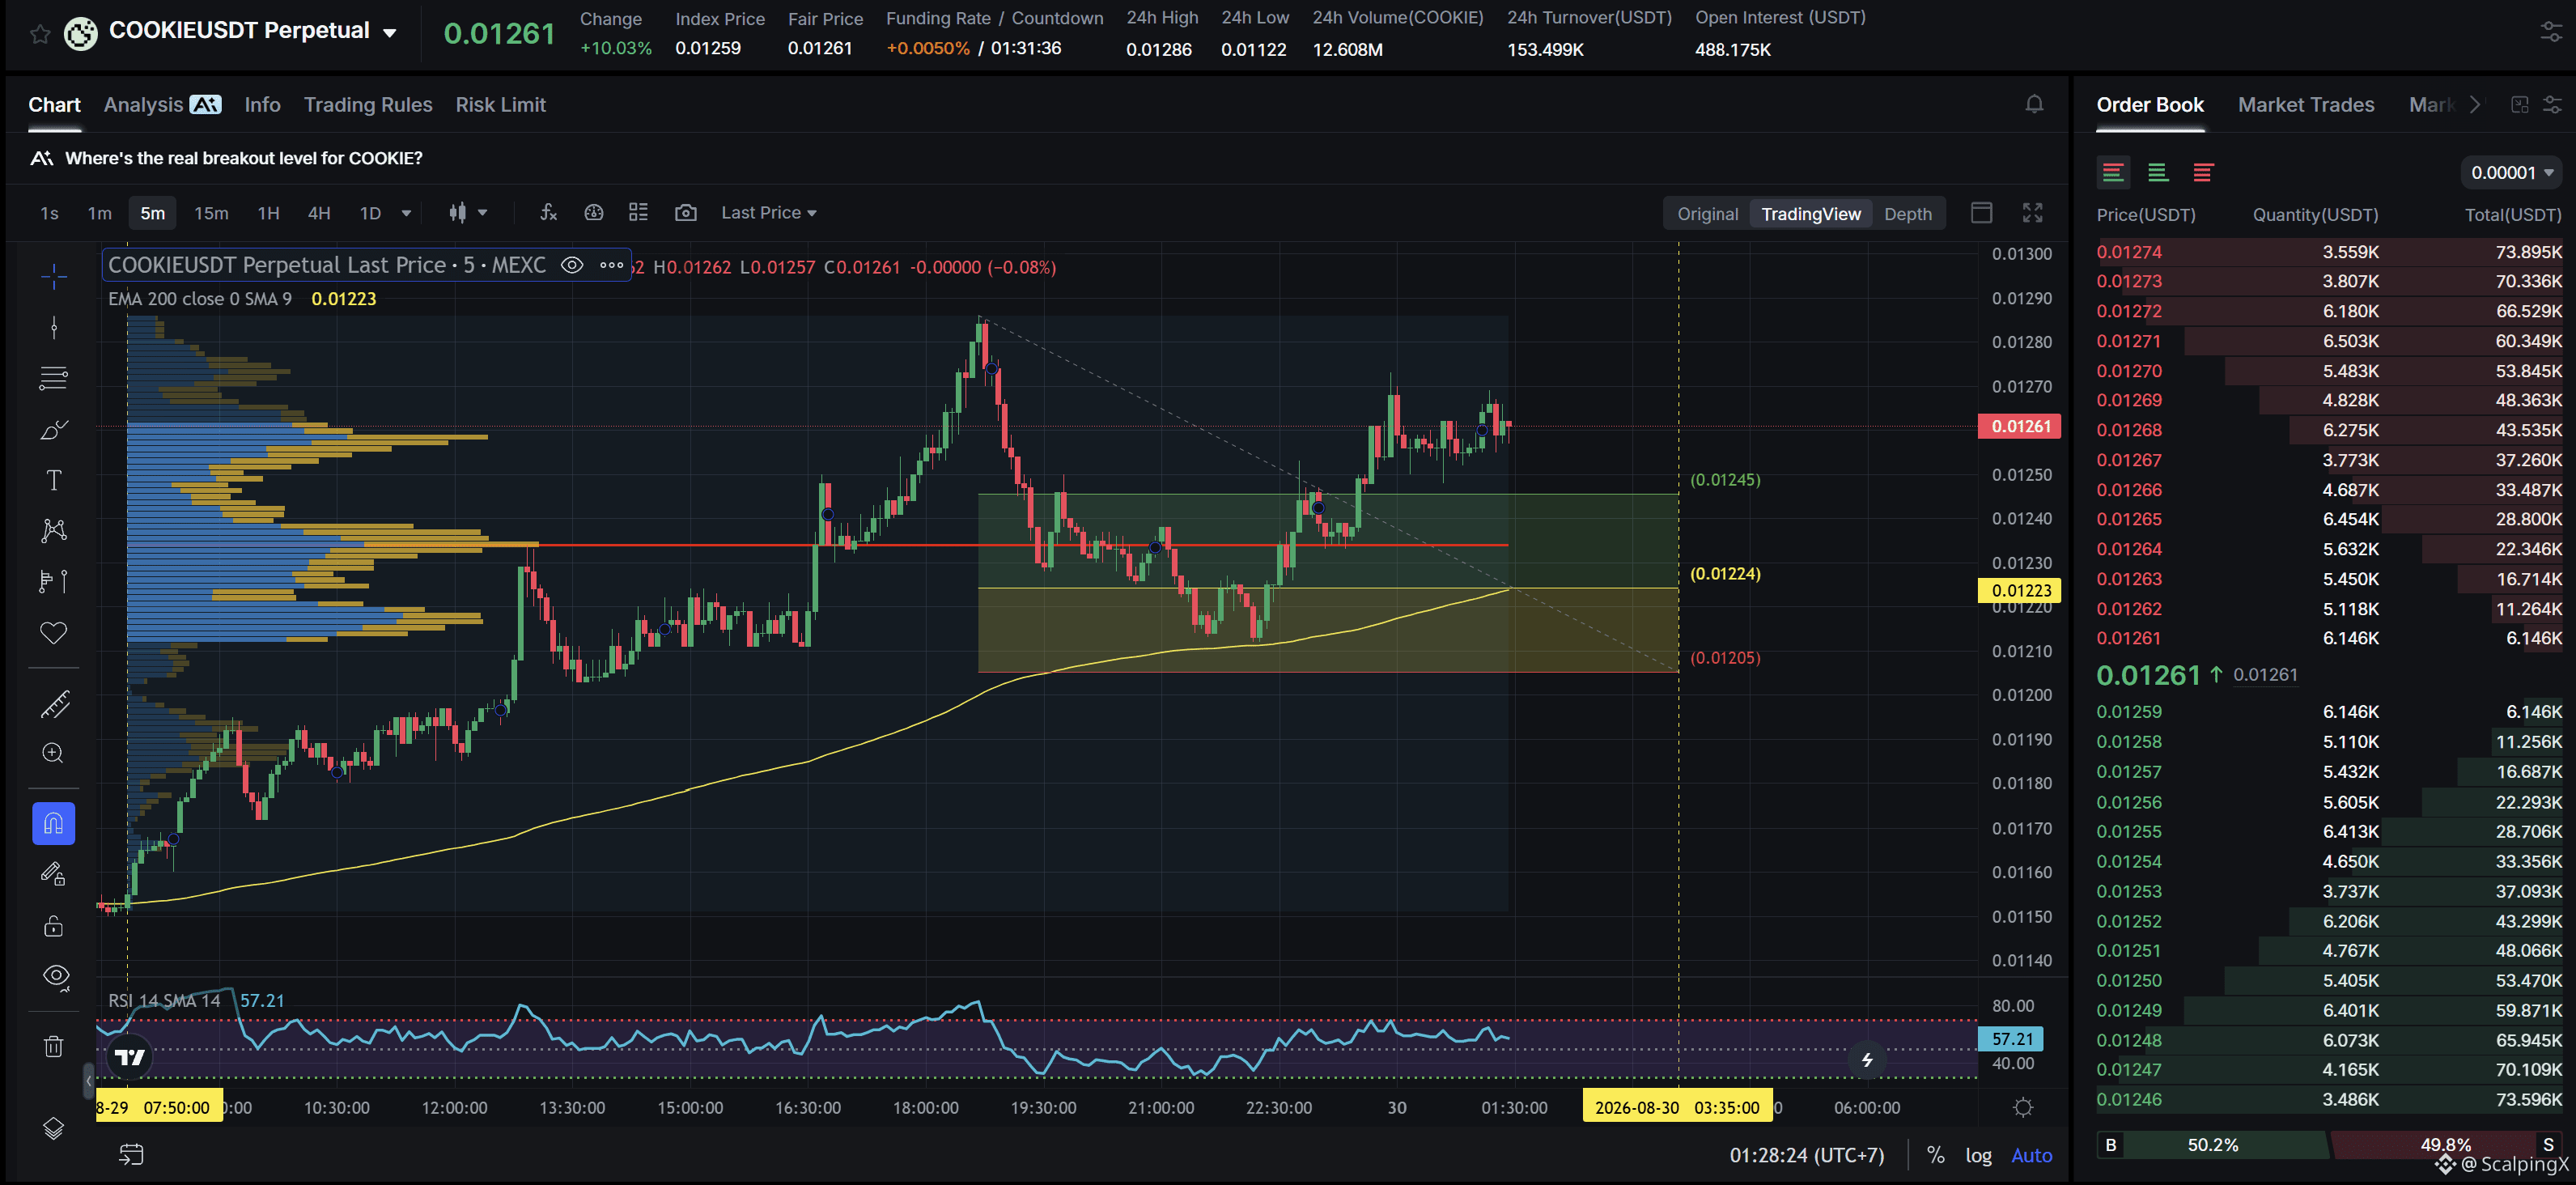Show bids-only order book view
This screenshot has height=1185, width=2576.
(2157, 172)
